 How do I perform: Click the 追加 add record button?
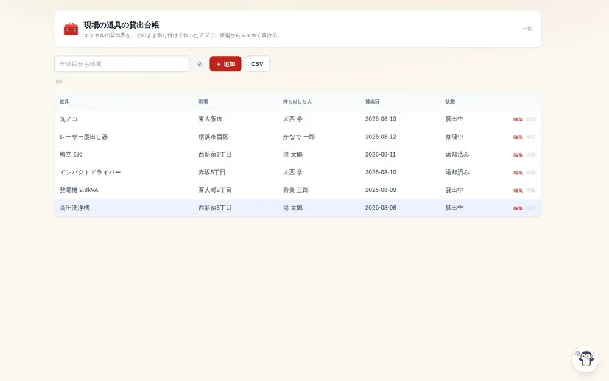pos(226,64)
